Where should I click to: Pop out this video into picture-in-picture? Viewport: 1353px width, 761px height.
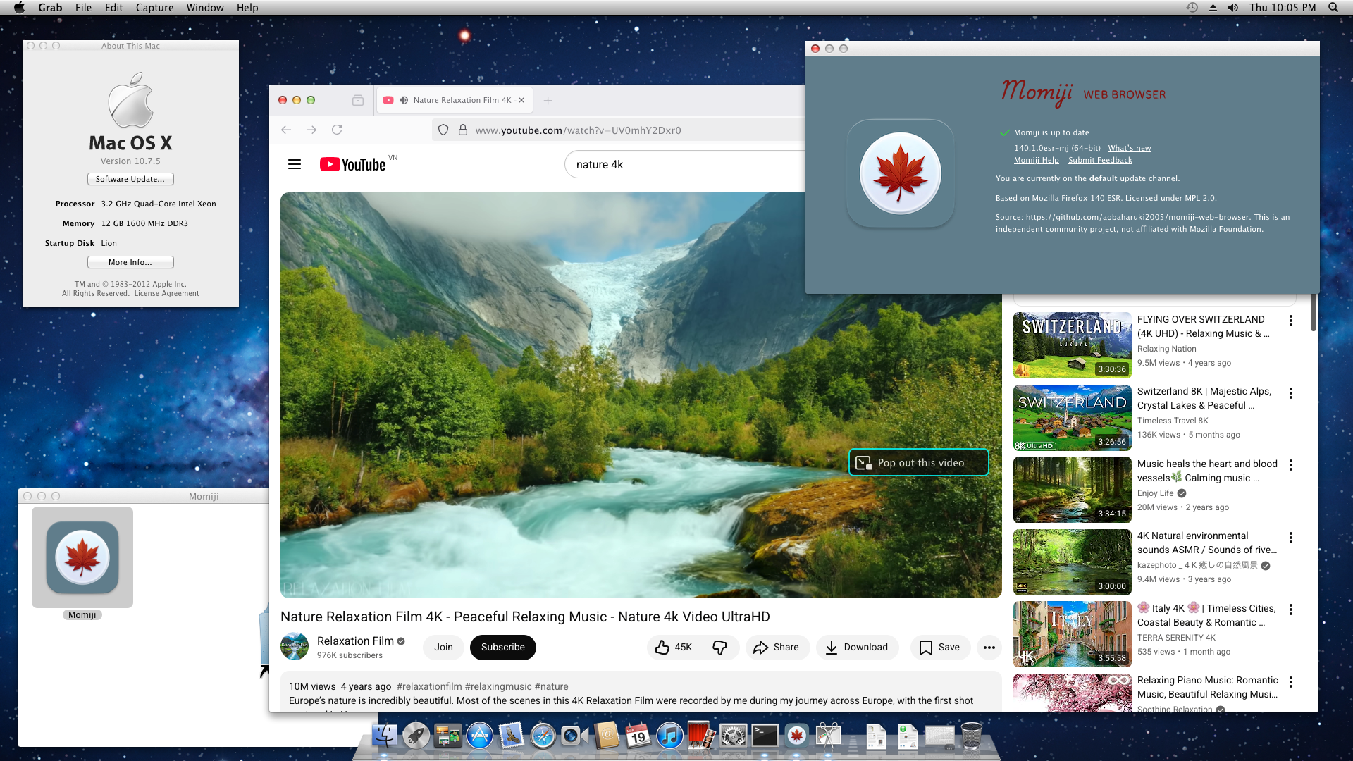tap(919, 463)
